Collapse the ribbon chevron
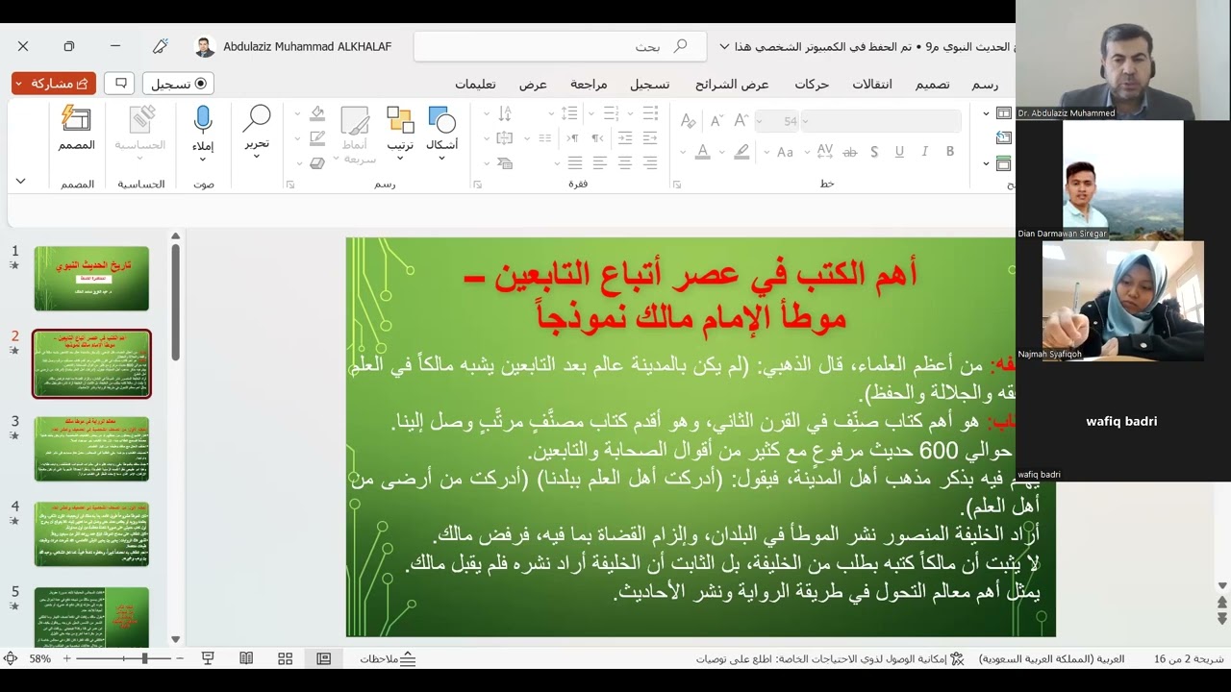1231x692 pixels. [20, 182]
